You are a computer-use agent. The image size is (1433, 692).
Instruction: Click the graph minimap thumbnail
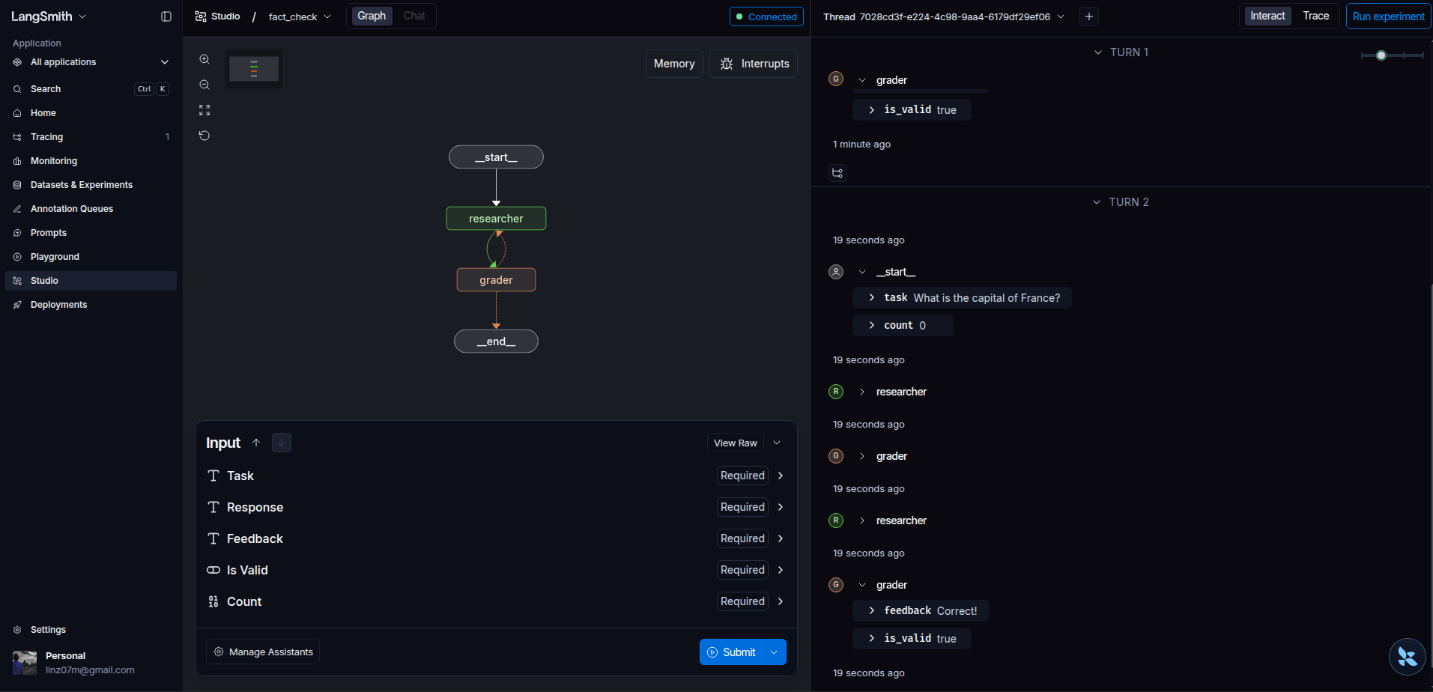tap(254, 69)
